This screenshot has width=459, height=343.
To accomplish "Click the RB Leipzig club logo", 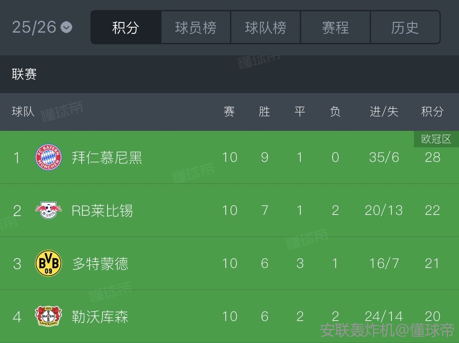I will (x=48, y=211).
